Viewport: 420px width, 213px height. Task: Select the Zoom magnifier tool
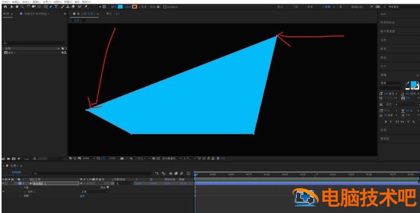click(x=22, y=7)
